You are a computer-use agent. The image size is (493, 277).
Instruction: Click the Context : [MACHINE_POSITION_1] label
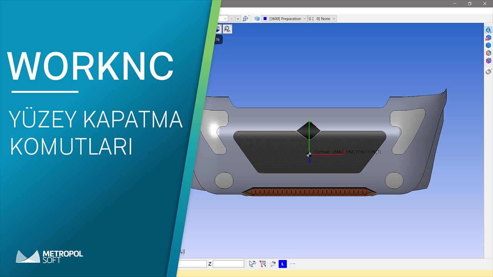347,152
